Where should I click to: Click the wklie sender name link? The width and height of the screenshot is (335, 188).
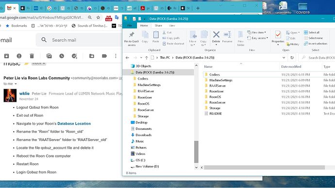click(24, 94)
